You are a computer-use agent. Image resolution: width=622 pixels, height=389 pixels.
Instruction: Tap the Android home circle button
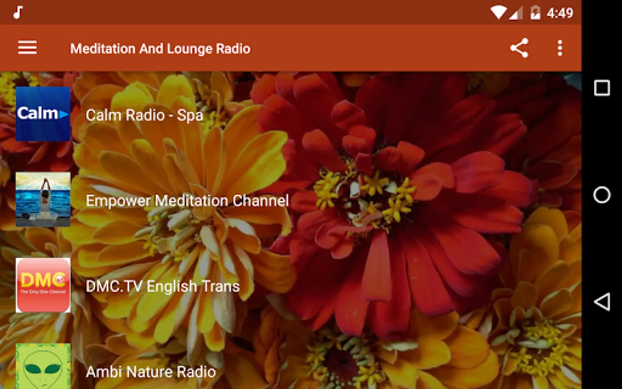point(602,195)
